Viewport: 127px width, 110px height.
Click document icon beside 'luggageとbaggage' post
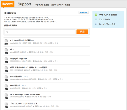[6, 59]
